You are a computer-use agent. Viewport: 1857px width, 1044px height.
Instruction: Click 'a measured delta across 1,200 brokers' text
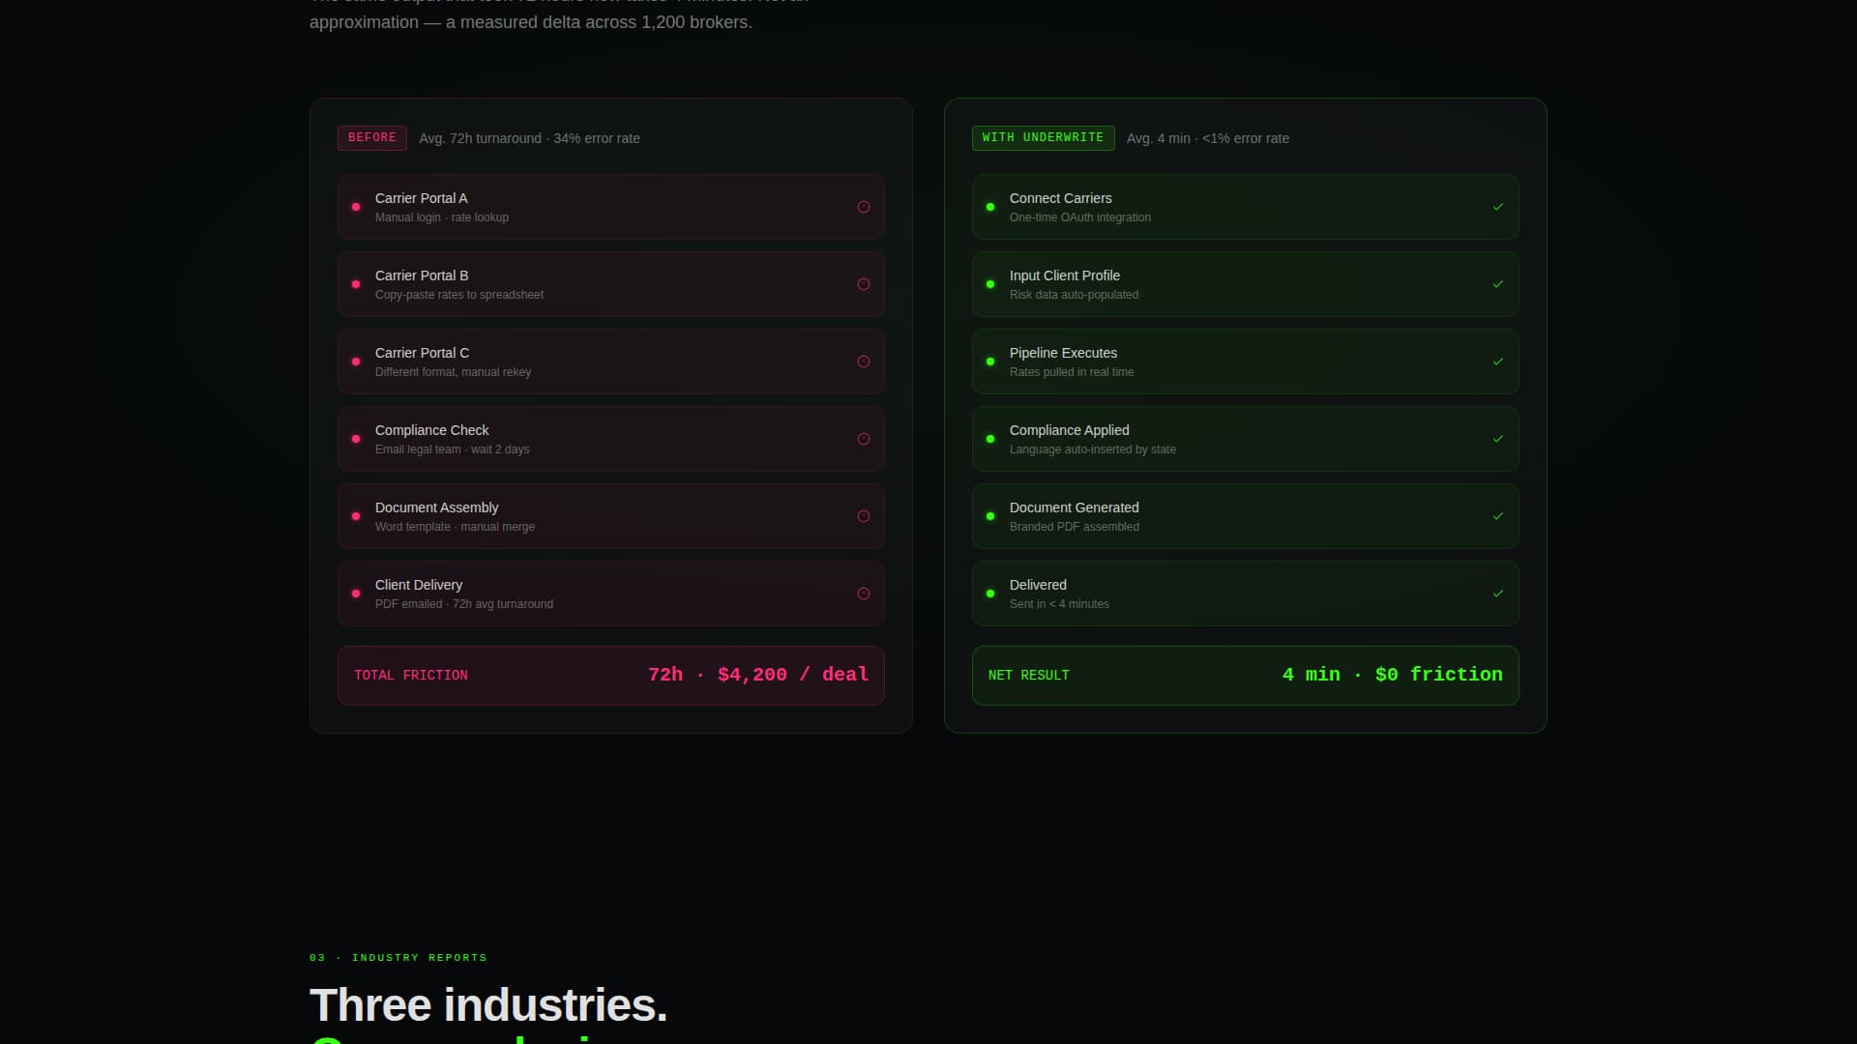pyautogui.click(x=597, y=22)
